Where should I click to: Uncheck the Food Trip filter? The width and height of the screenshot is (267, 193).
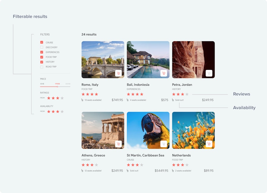(x=42, y=57)
